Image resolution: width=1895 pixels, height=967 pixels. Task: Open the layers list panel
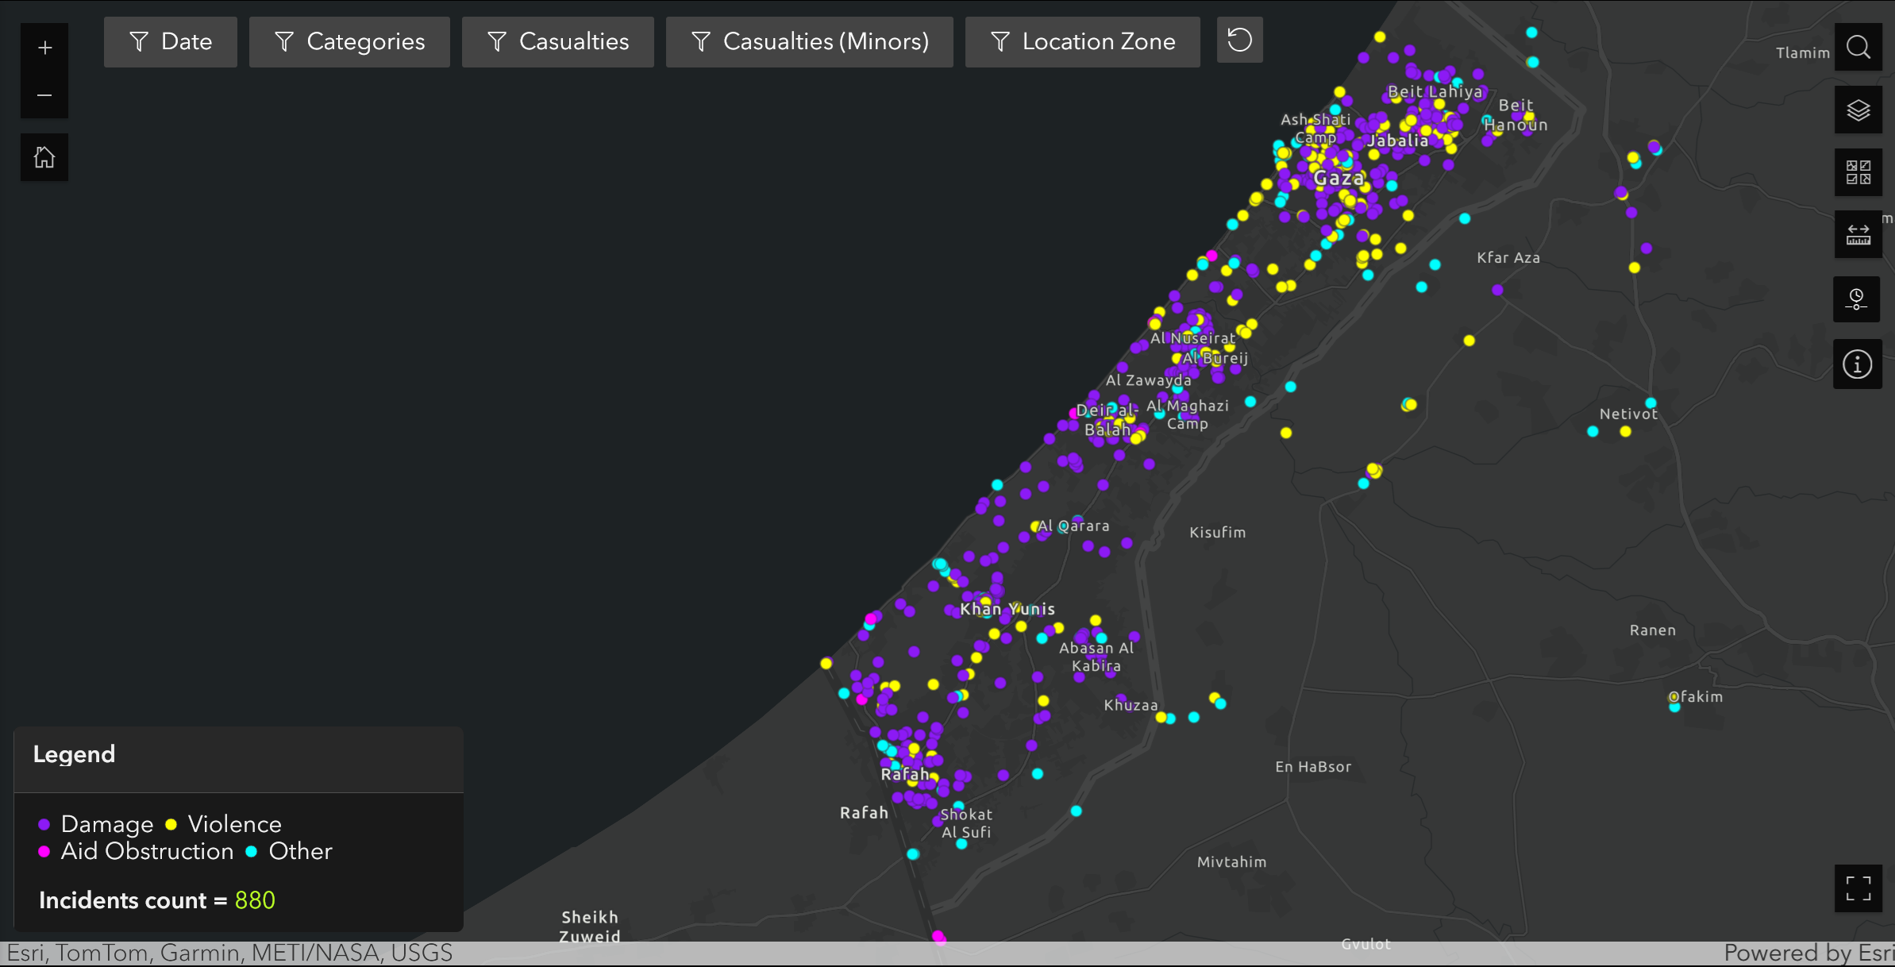pos(1858,110)
